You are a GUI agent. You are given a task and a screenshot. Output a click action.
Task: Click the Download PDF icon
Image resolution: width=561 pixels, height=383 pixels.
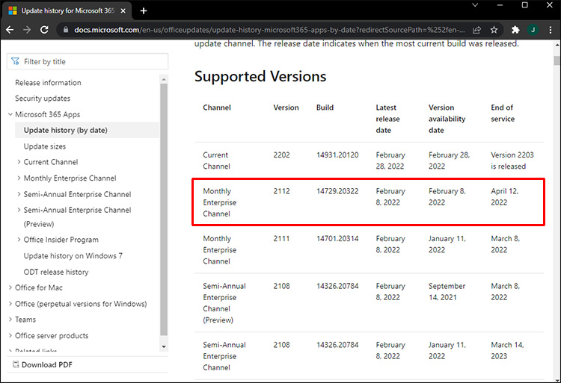tap(16, 364)
